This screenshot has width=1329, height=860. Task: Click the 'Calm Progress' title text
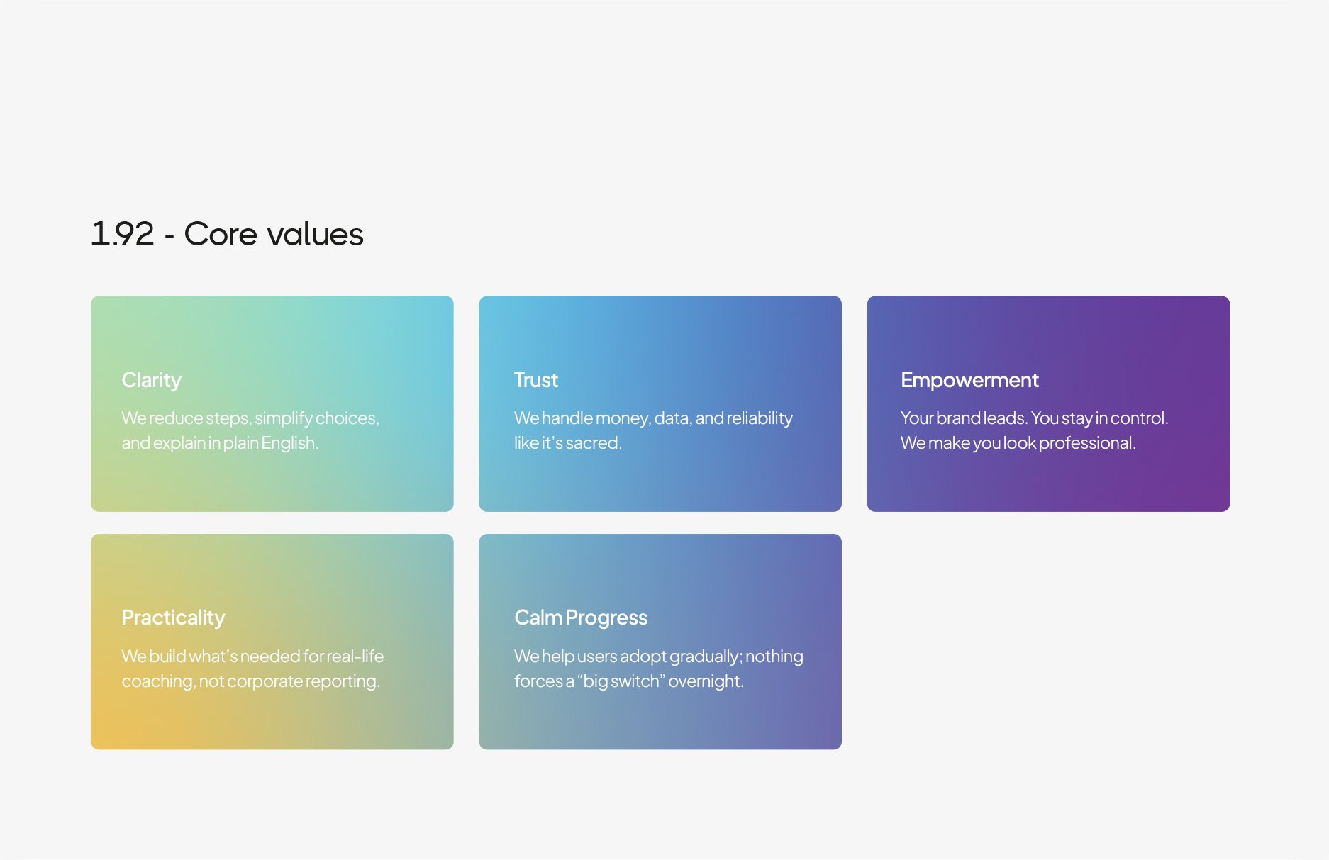(581, 618)
